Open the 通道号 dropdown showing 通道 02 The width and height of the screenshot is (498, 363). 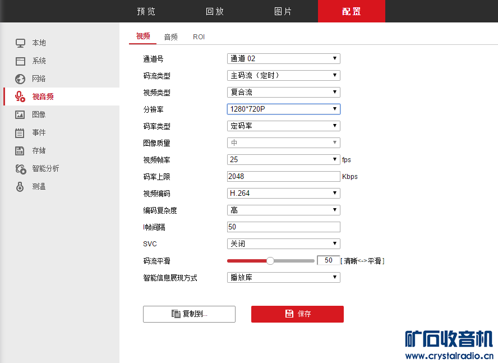pos(284,58)
